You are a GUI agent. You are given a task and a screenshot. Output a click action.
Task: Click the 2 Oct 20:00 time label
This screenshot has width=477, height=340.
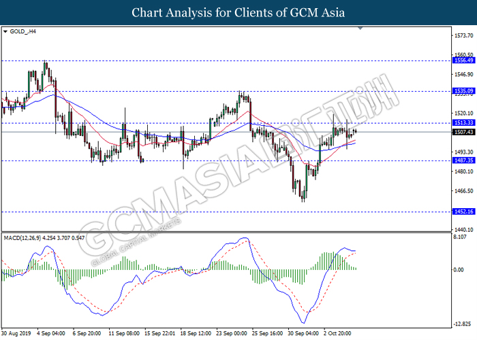[337, 333]
